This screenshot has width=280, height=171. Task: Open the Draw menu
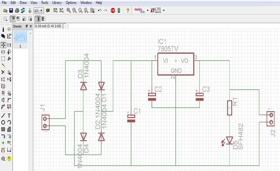click(x=23, y=3)
